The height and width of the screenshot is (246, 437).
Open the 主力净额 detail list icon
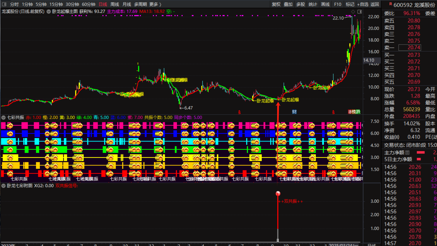pos(407,153)
